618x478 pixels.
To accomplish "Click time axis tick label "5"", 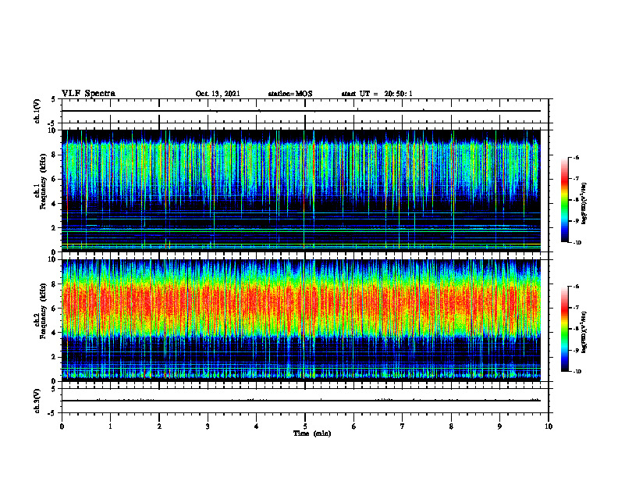I will click(305, 426).
